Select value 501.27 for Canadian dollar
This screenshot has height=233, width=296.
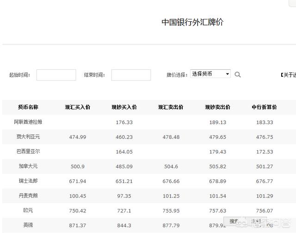(x=265, y=166)
